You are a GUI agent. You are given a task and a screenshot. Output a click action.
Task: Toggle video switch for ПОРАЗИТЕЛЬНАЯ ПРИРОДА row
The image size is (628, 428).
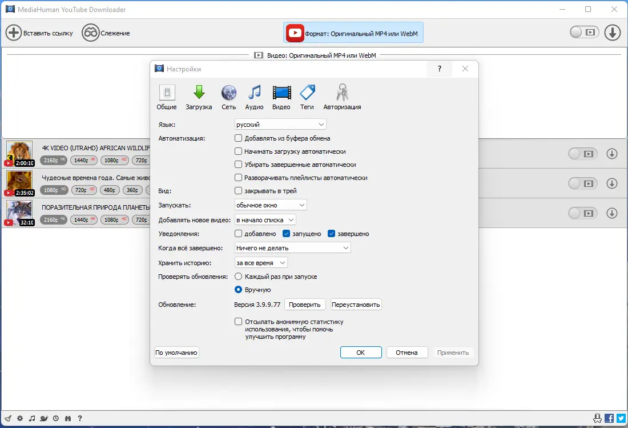click(583, 213)
